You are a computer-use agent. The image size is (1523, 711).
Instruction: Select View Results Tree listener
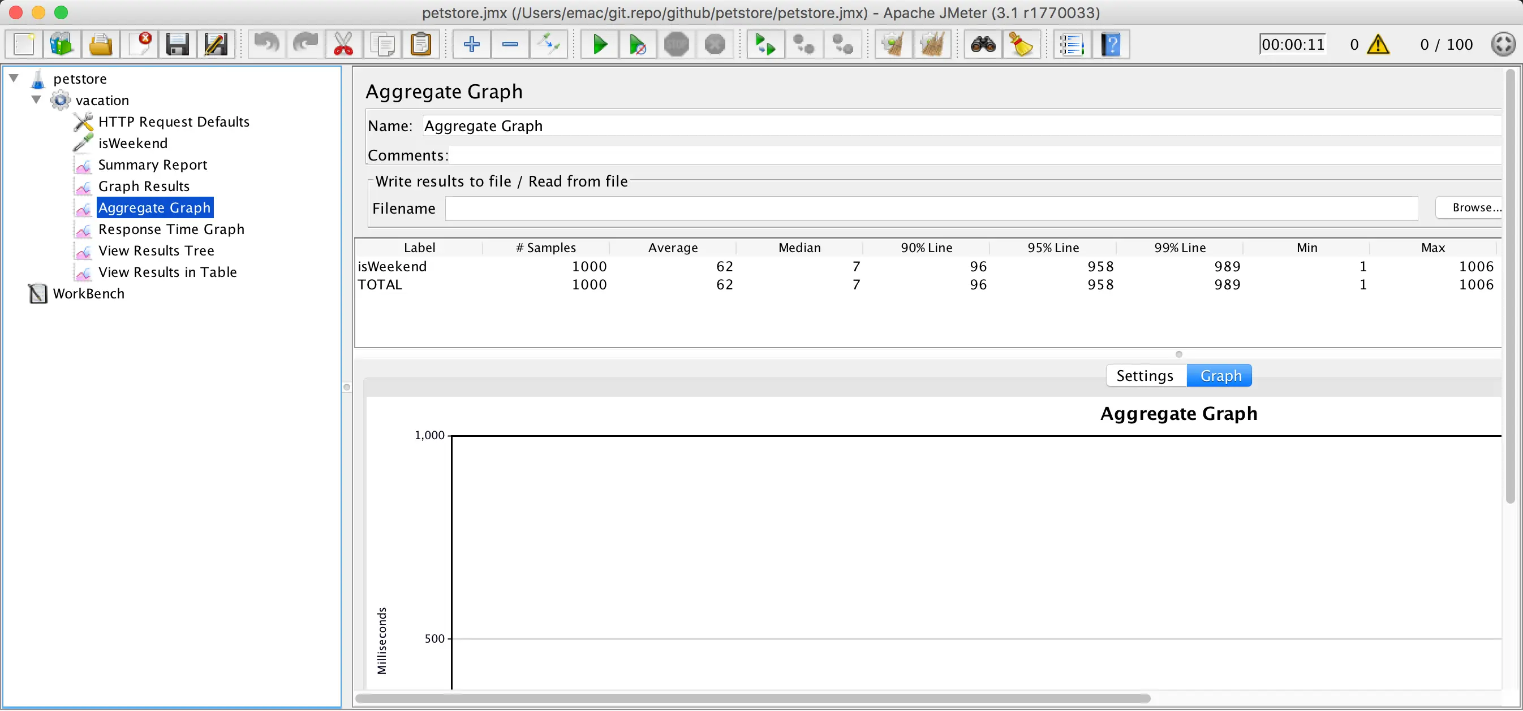point(156,250)
